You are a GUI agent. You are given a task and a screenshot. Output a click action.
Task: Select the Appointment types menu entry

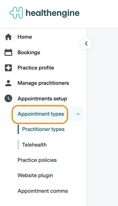tap(41, 114)
